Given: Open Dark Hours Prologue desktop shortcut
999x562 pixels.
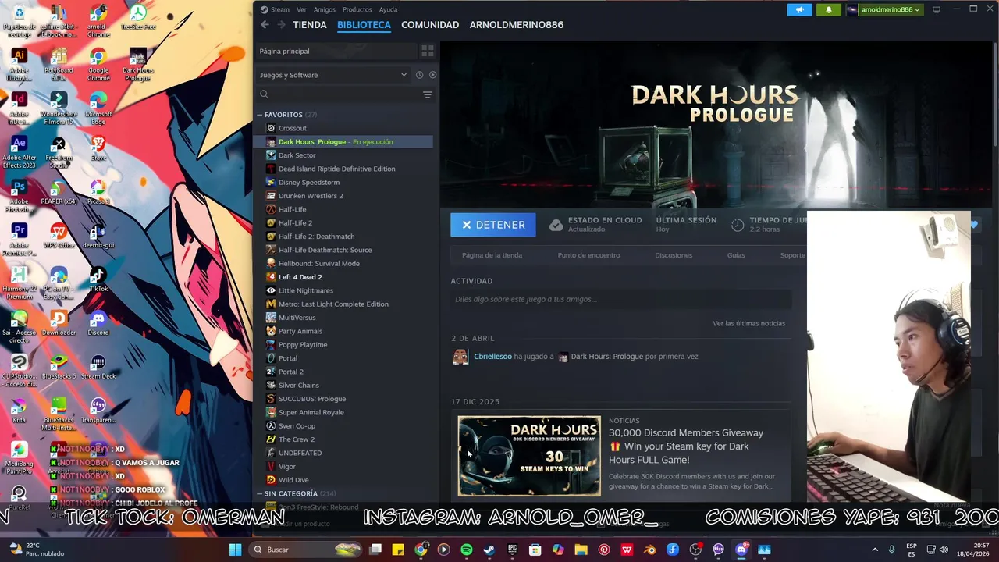Looking at the screenshot, I should 137,65.
